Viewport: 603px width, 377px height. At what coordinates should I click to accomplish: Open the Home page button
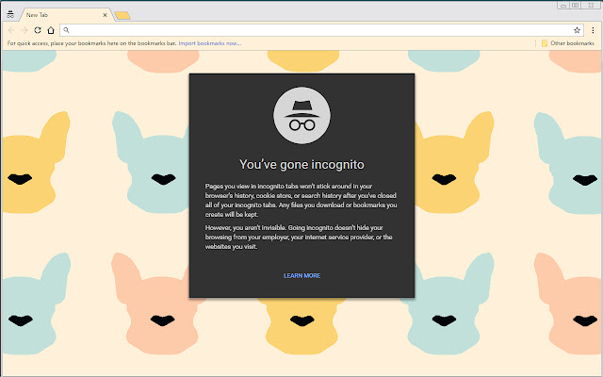click(x=51, y=30)
